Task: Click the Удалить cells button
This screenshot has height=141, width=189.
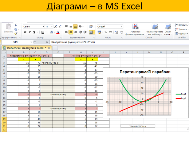Action: 182,29
